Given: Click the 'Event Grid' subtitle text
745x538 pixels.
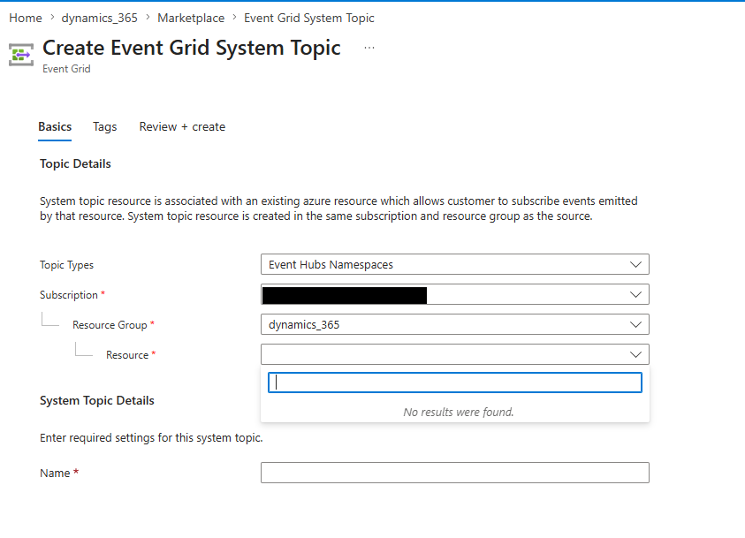Looking at the screenshot, I should click(x=66, y=69).
